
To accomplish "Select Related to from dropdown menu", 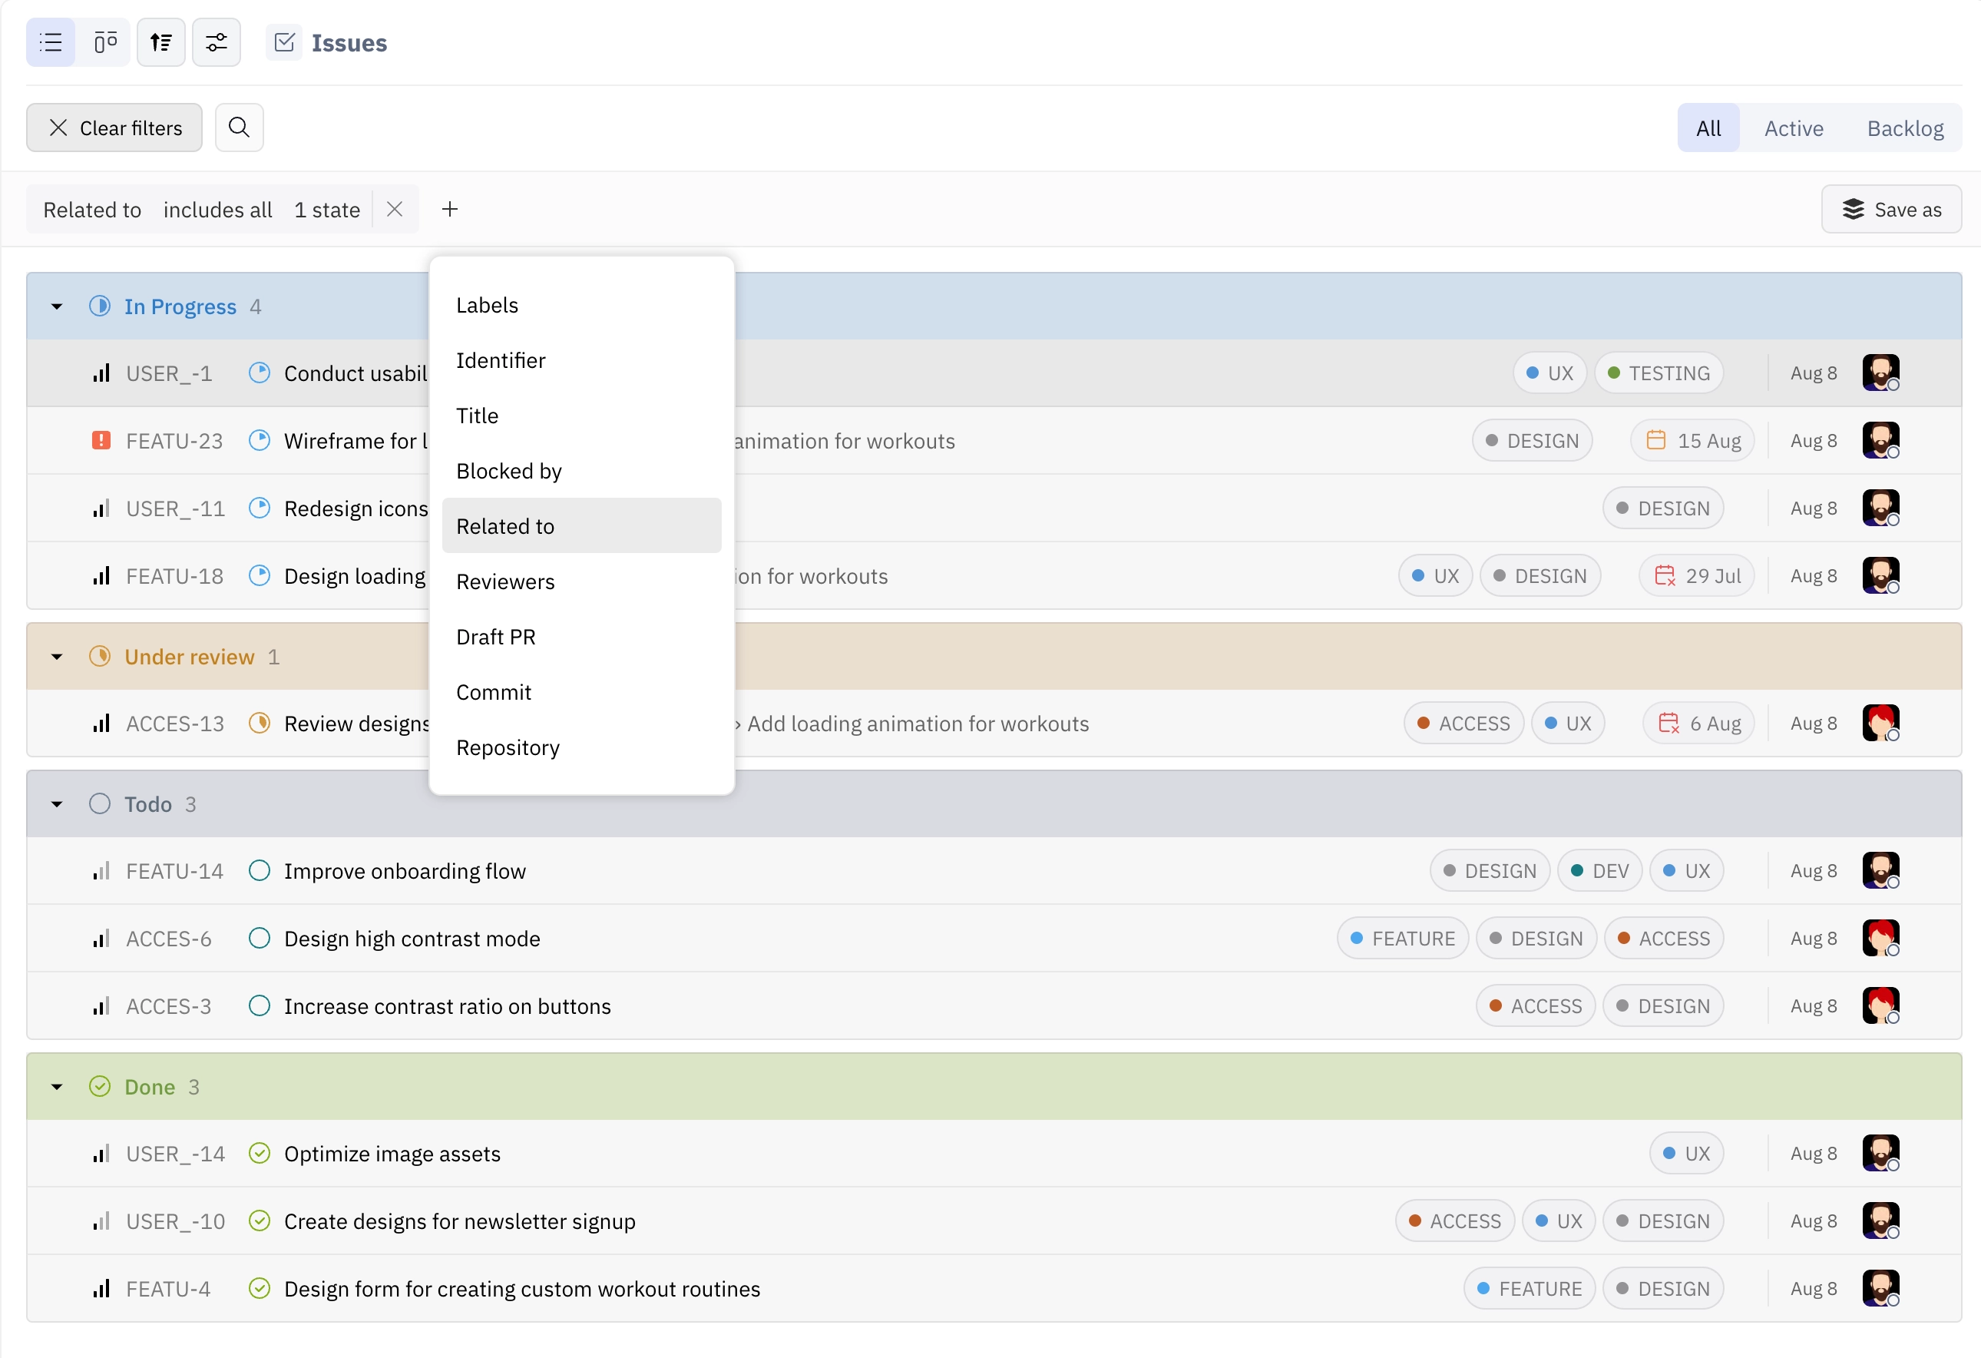I will [x=506, y=525].
